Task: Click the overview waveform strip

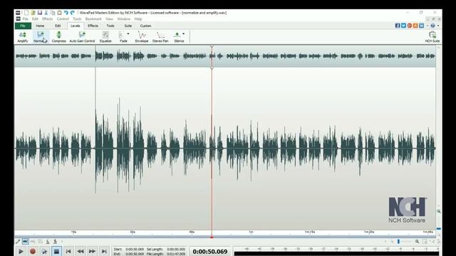Action: click(225, 56)
